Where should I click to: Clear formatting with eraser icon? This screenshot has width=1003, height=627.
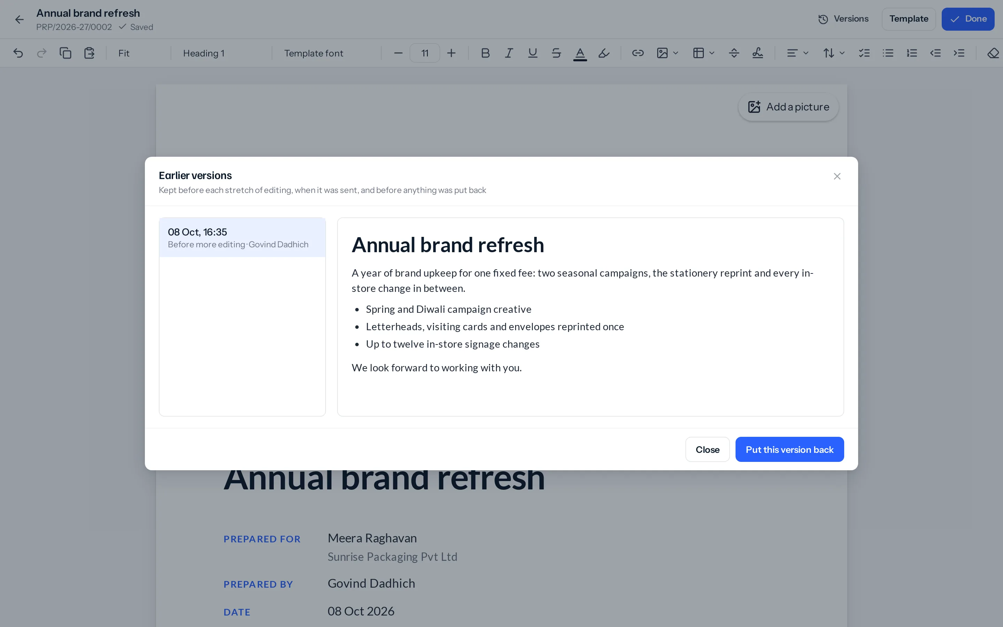pos(993,53)
